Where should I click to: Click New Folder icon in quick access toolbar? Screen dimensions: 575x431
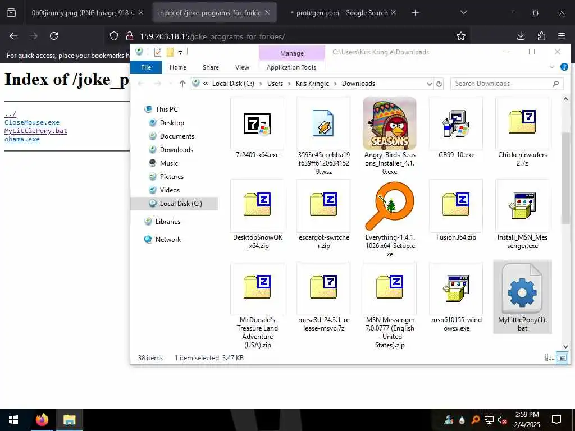170,52
